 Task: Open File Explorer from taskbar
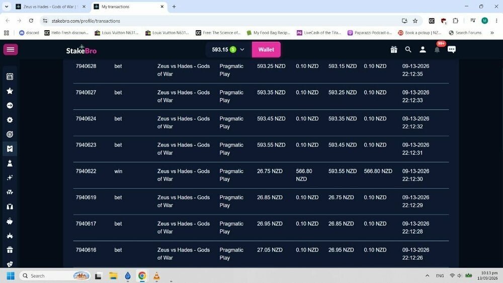(113, 275)
